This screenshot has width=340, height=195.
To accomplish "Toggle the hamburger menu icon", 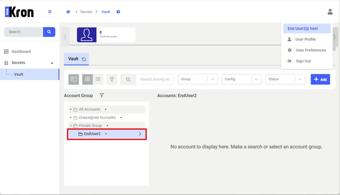I will tap(50, 12).
